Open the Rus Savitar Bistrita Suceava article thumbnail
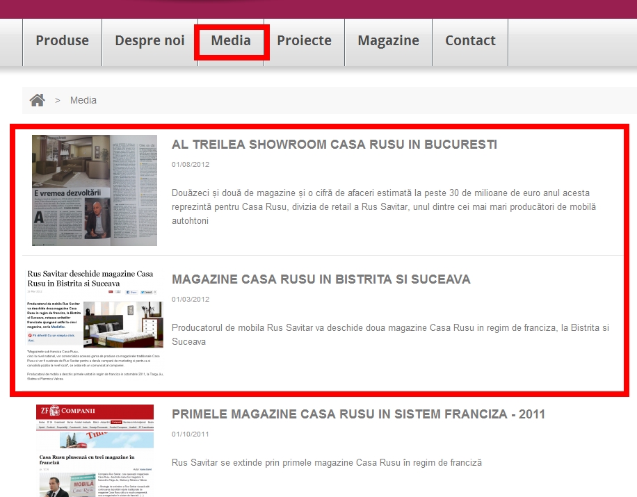The height and width of the screenshot is (497, 637). pyautogui.click(x=95, y=325)
